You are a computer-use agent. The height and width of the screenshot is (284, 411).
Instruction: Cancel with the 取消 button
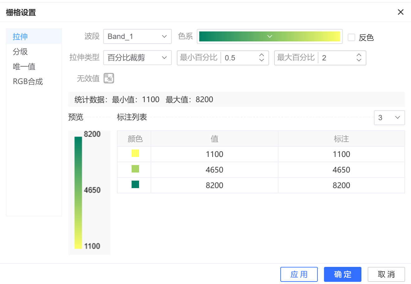click(x=386, y=274)
